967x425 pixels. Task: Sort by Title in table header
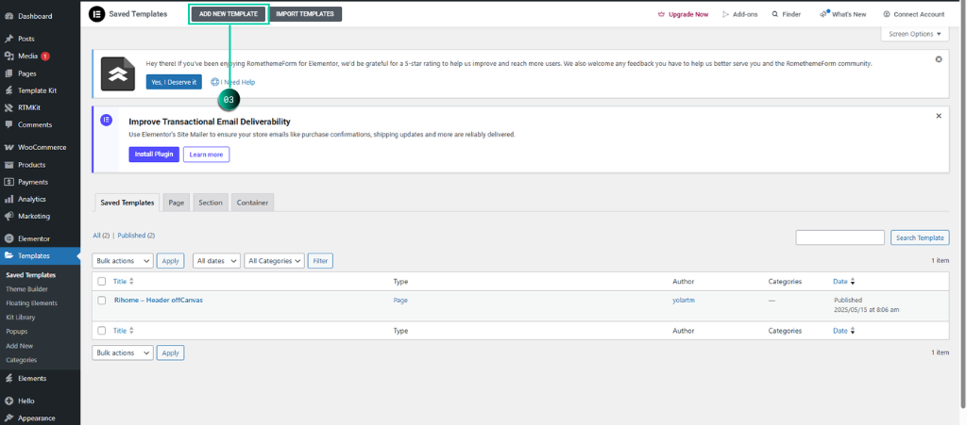pos(124,282)
